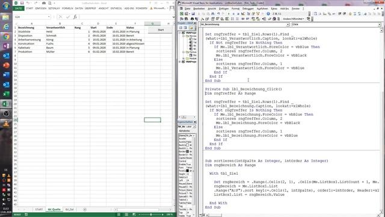This screenshot has height=217, width=385.
Task: Click Save icon in Excel quick access toolbar
Action: click(22, 3)
